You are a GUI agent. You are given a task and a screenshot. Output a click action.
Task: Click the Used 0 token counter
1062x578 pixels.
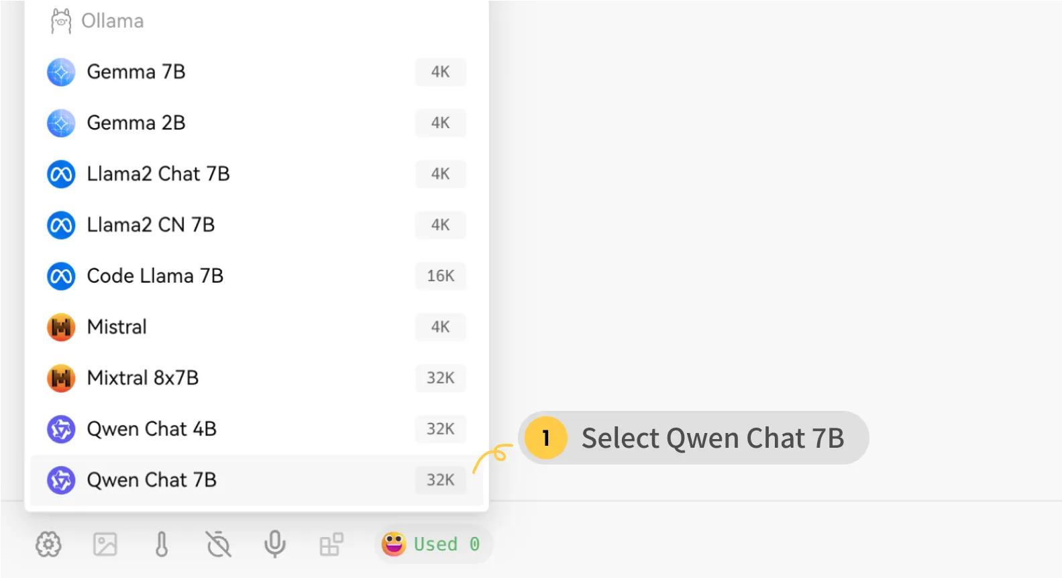pos(433,544)
